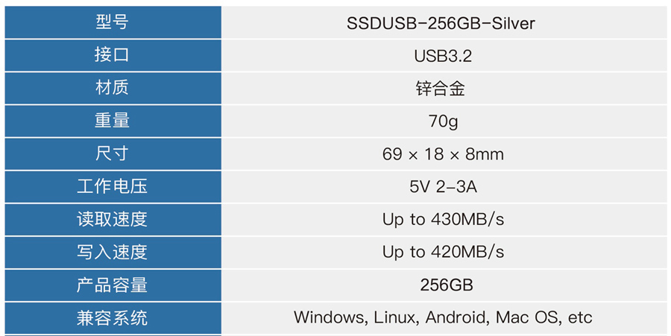Select the Up to 420MB/s write speed
Image resolution: width=671 pixels, height=336 pixels.
click(443, 253)
